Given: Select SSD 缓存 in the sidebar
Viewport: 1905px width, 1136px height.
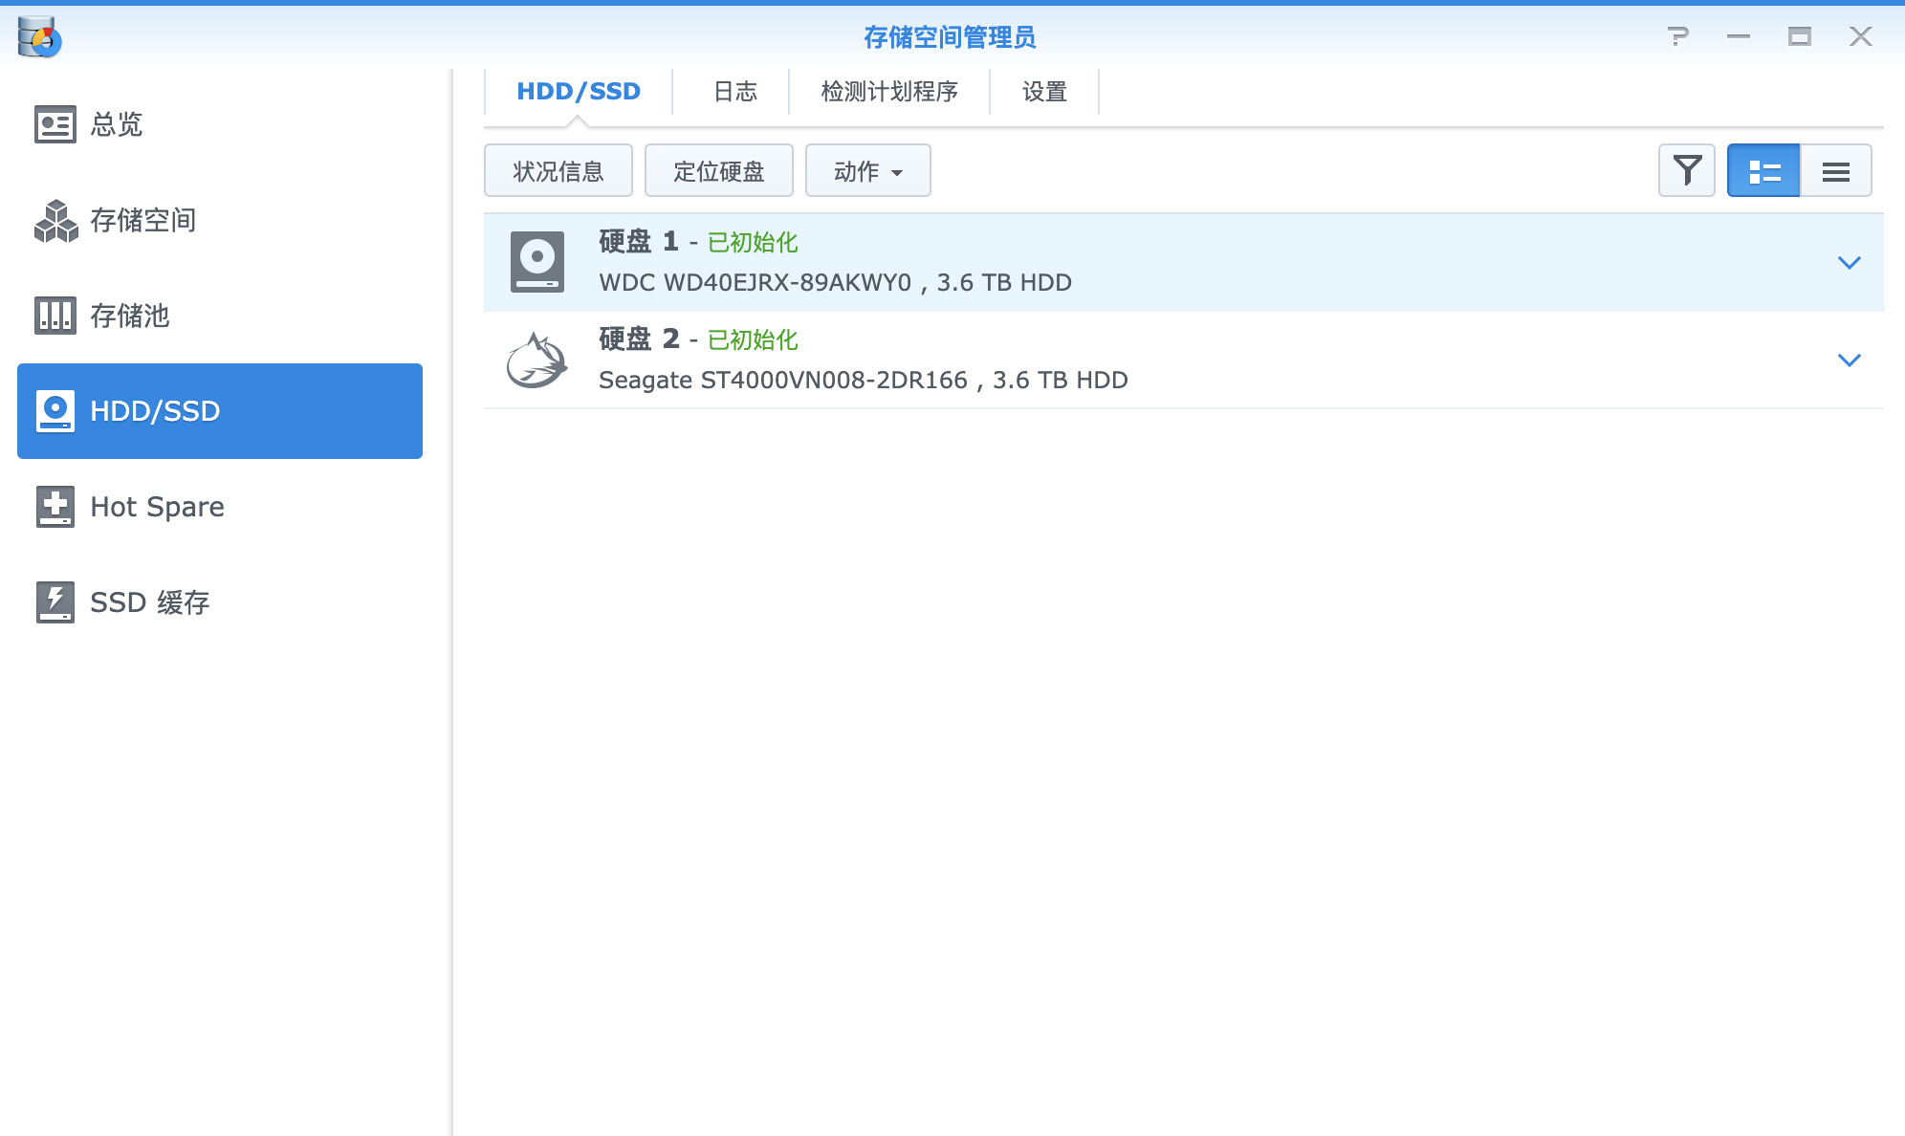Looking at the screenshot, I should [220, 602].
